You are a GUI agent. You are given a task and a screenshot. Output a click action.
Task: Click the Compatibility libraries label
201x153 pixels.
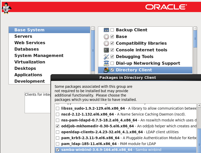coord(141,43)
